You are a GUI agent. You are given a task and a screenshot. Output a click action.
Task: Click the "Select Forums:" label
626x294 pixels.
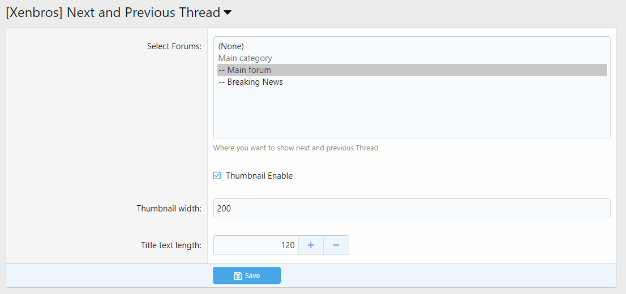coord(174,46)
